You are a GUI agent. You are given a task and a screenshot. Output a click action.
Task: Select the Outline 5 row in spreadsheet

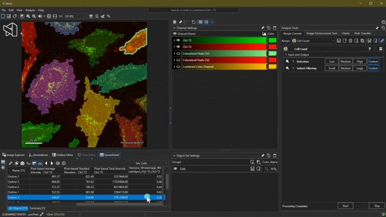[x=86, y=181]
